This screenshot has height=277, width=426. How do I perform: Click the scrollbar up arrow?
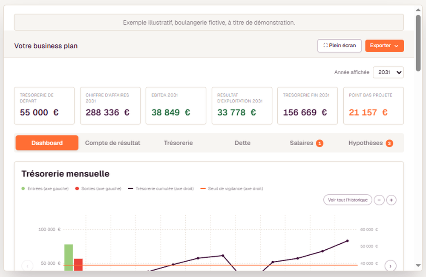point(418,10)
